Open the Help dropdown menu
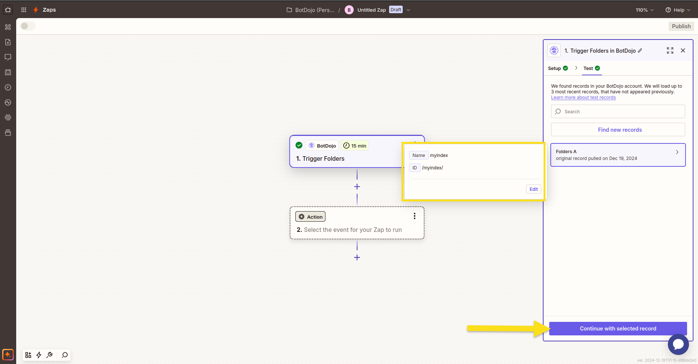Image resolution: width=698 pixels, height=364 pixels. click(678, 10)
